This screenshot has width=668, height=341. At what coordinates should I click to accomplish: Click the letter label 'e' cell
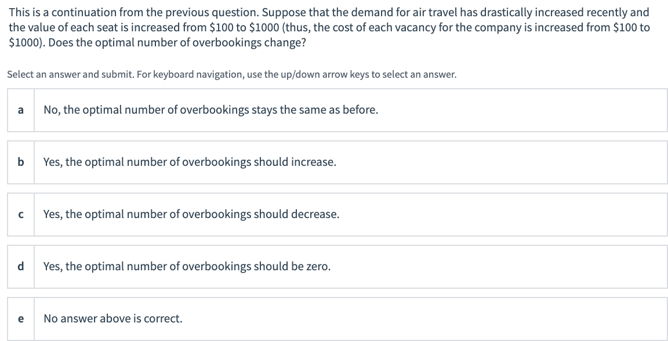(20, 318)
